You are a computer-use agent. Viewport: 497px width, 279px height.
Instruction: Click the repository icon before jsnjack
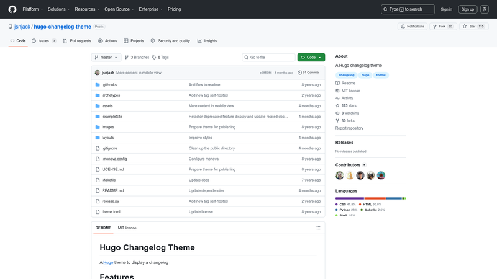click(11, 27)
